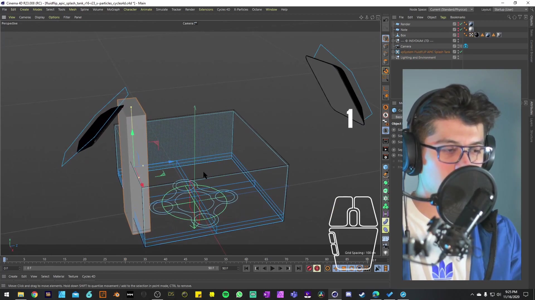Viewport: 535px width, 300px height.
Task: Click the Render View icon below the viewport
Action: pyautogui.click(x=386, y=141)
